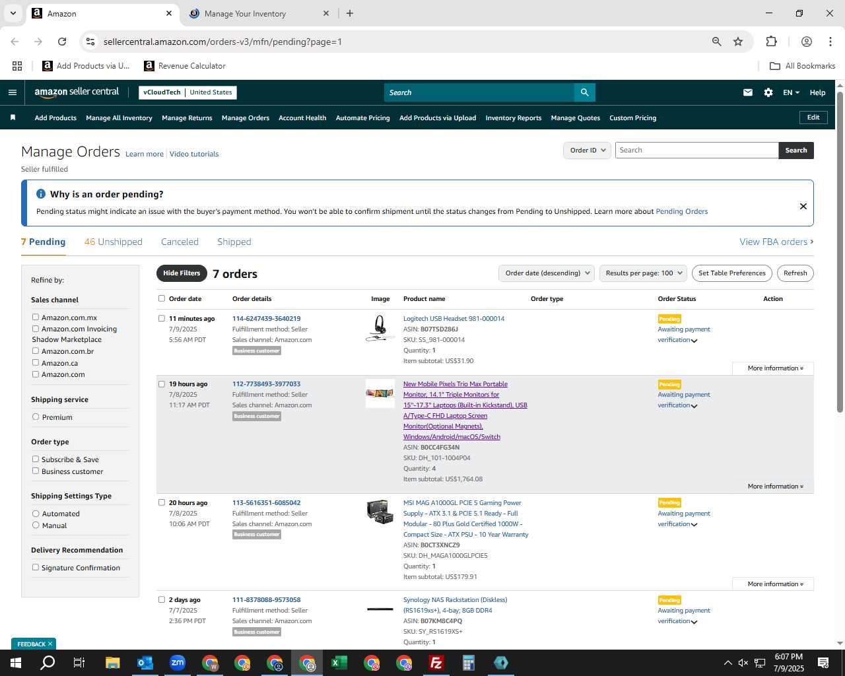The width and height of the screenshot is (845, 676).
Task: Select the Premium shipping service radio
Action: (36, 417)
